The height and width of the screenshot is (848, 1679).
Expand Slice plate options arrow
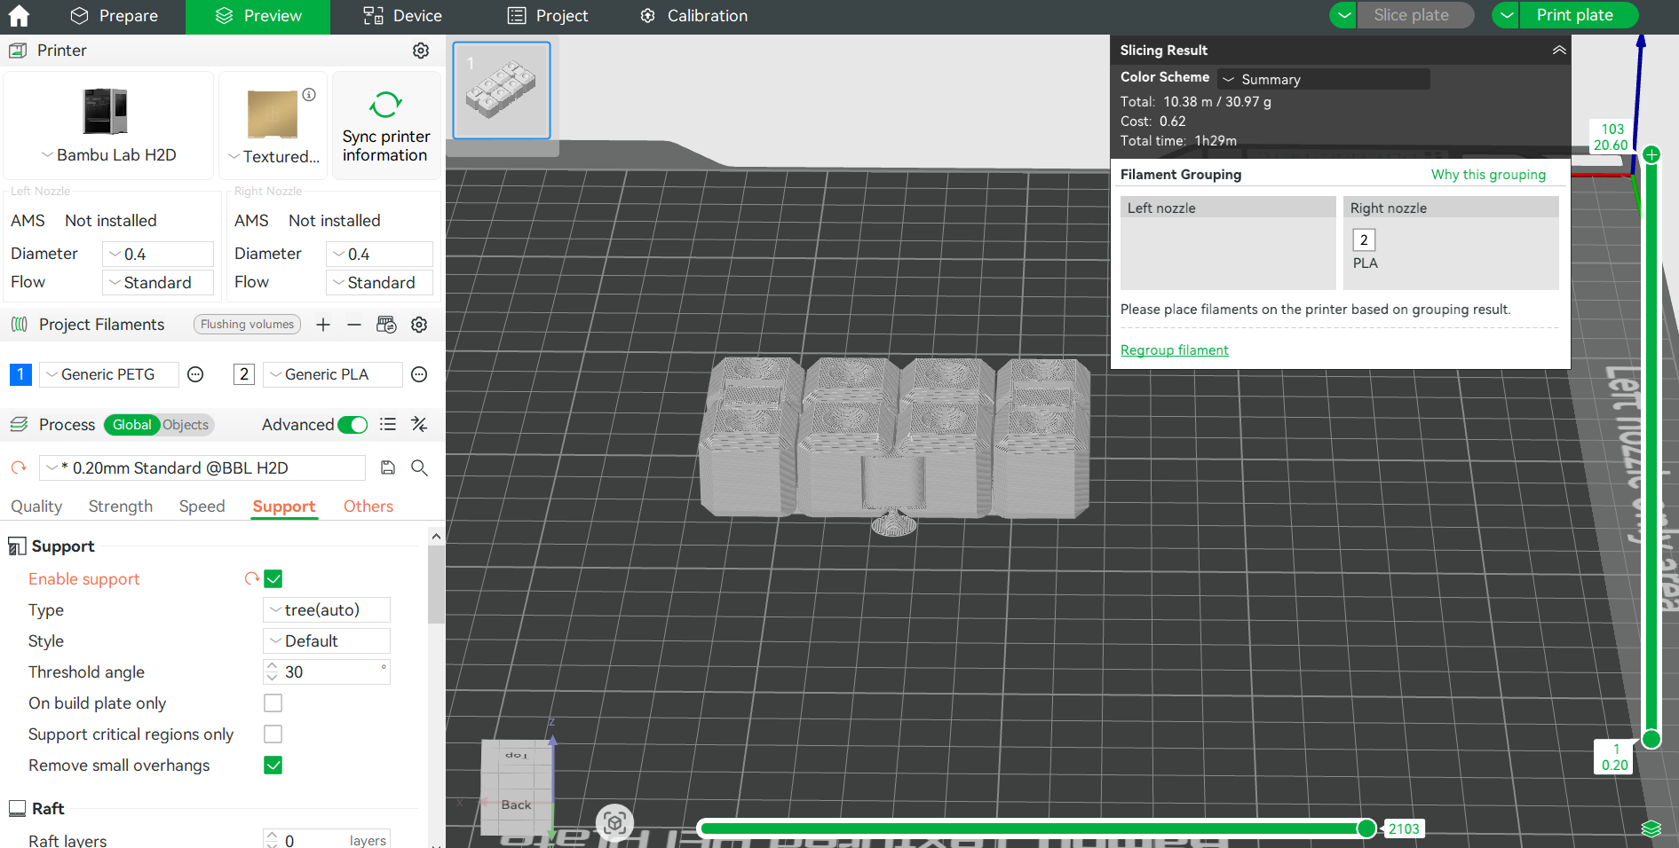coord(1343,15)
